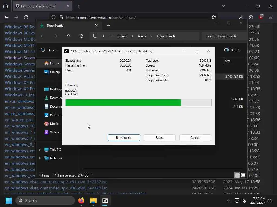Bookmark this page with star icon
The image size is (277, 207).
(214, 17)
